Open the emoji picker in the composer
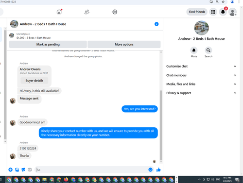 point(150,169)
